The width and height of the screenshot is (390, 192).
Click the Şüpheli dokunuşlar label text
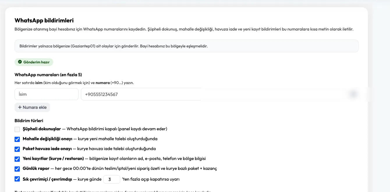[42, 129]
